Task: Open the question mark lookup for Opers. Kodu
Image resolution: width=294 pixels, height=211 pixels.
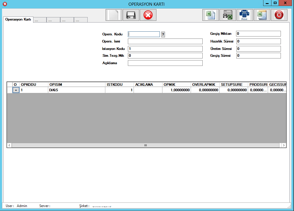Action: (x=163, y=35)
